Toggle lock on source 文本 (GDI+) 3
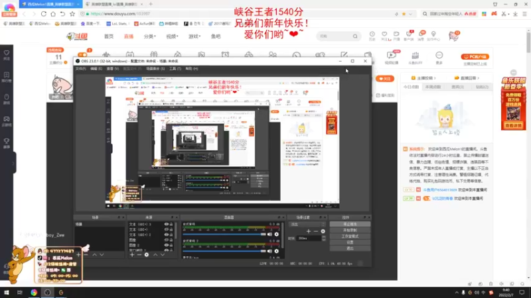The height and width of the screenshot is (298, 531). [171, 224]
